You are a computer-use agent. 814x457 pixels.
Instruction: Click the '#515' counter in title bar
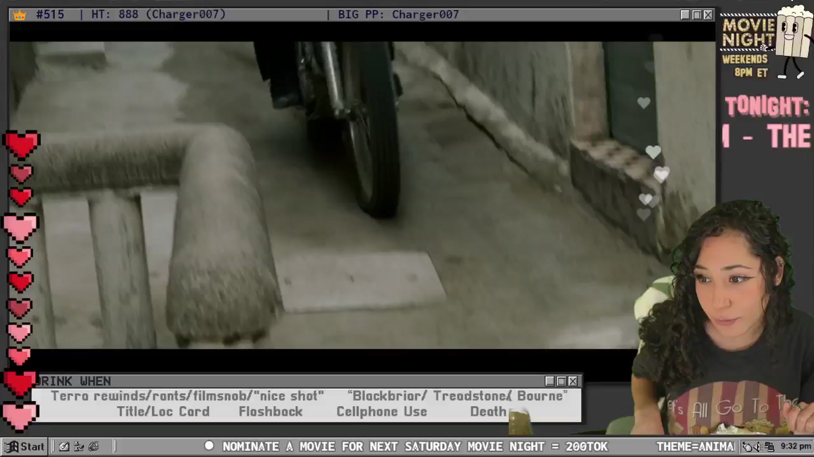pyautogui.click(x=50, y=15)
